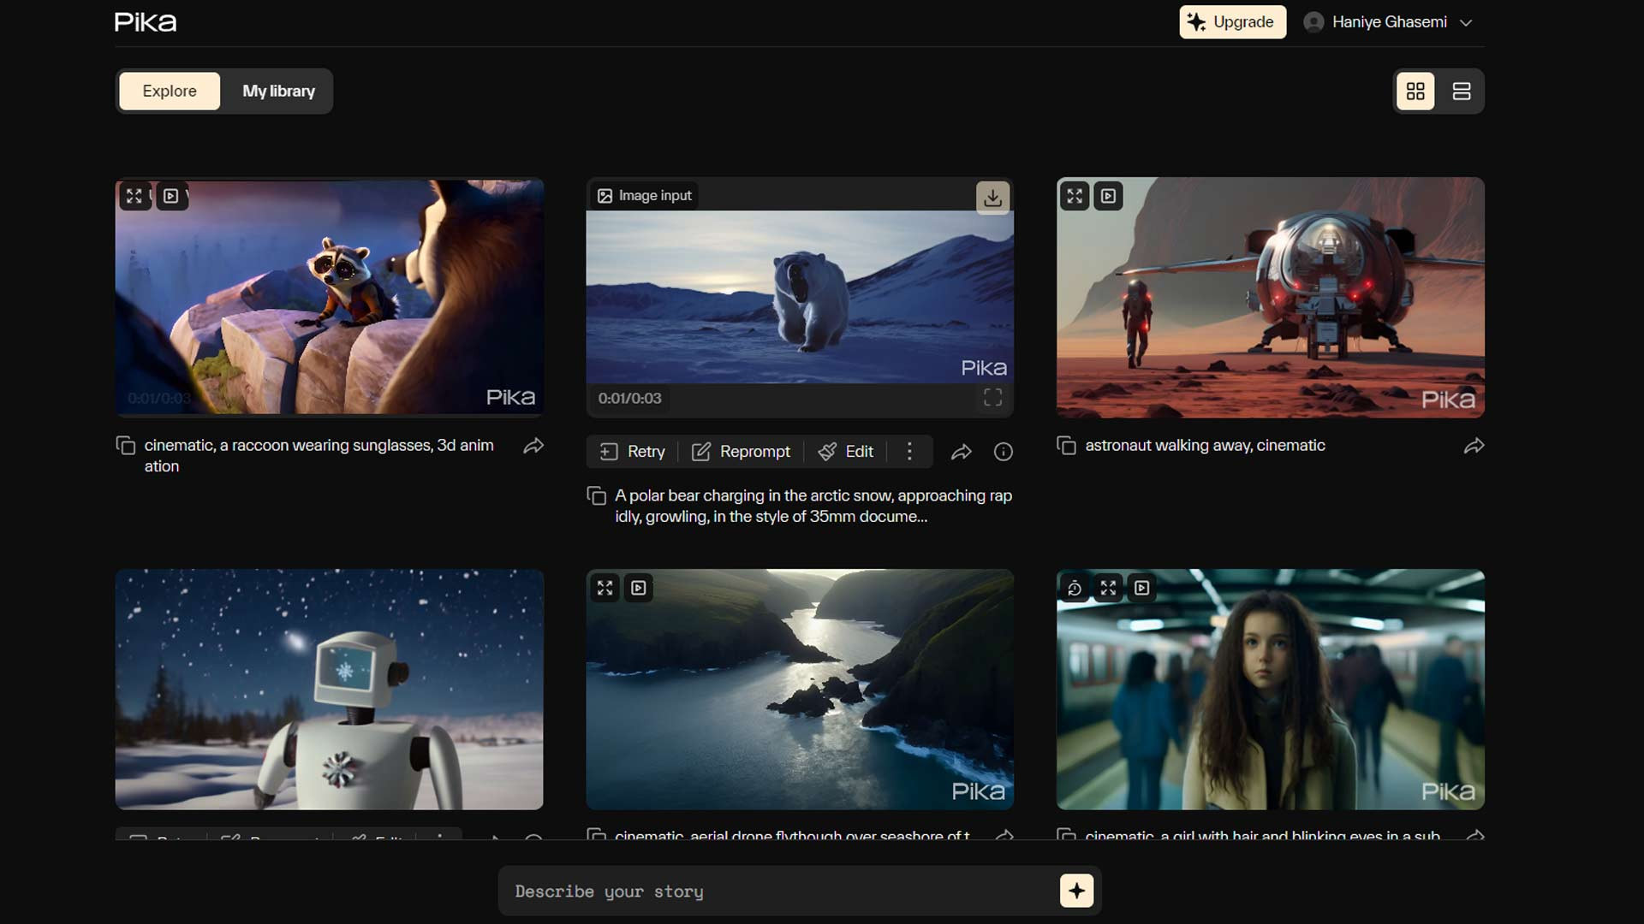This screenshot has width=1644, height=924.
Task: Click Reprompt for polar bear video
Action: pyautogui.click(x=742, y=452)
